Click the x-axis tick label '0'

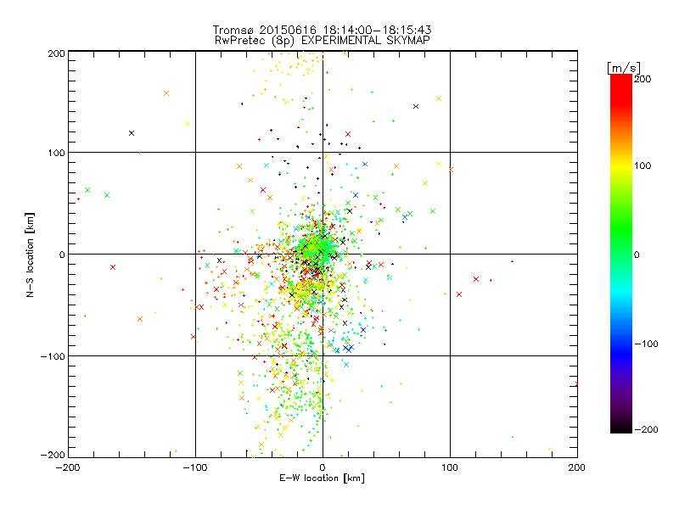[x=323, y=468]
